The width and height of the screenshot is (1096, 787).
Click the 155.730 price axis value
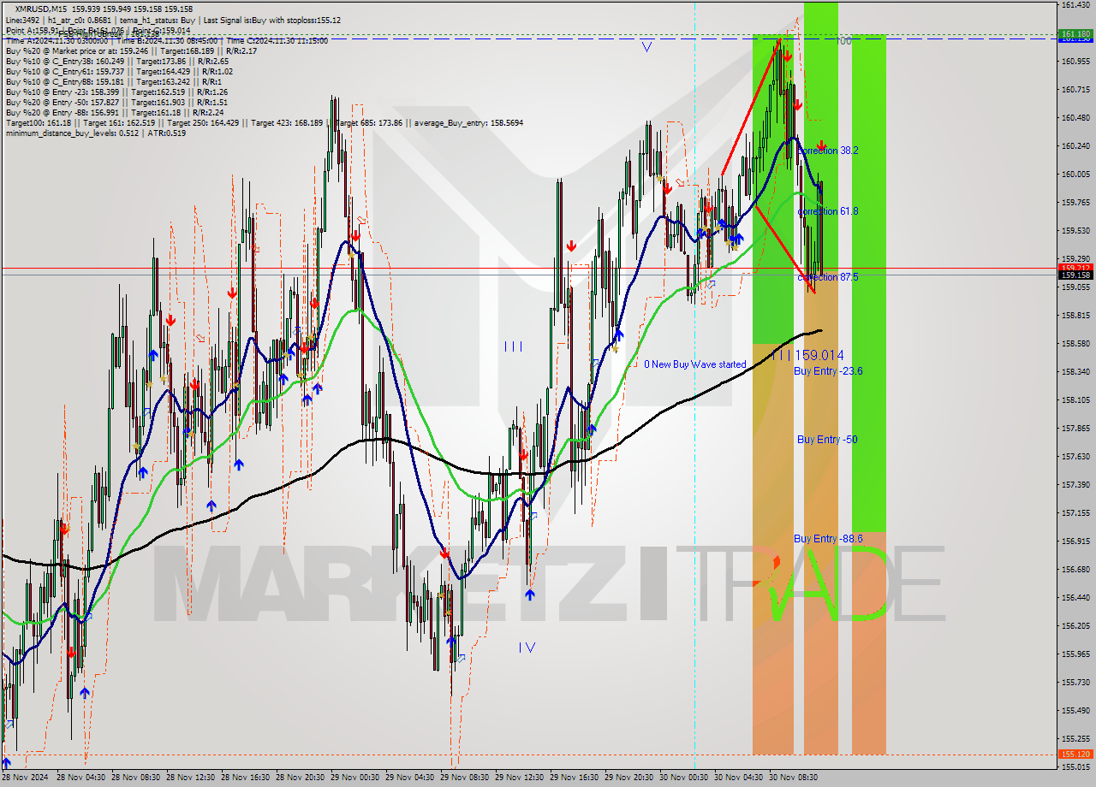coord(1075,683)
